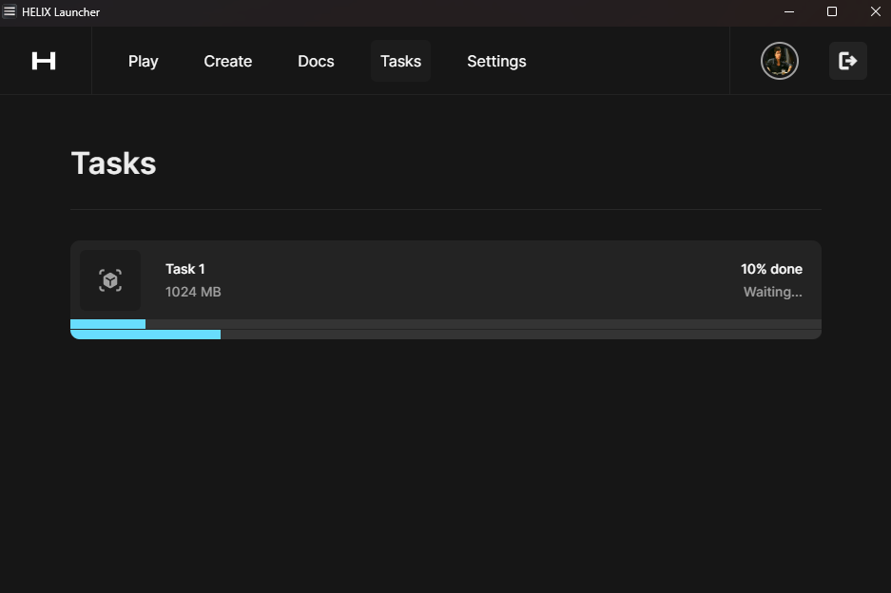Viewport: 891px width, 593px height.
Task: Click the Task 1 title text
Action: pyautogui.click(x=184, y=269)
